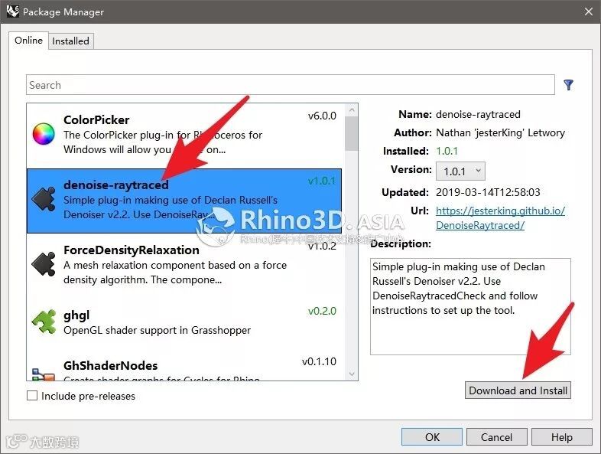Viewport: 601px width, 454px height.
Task: Click the filter funnel icon
Action: 568,85
